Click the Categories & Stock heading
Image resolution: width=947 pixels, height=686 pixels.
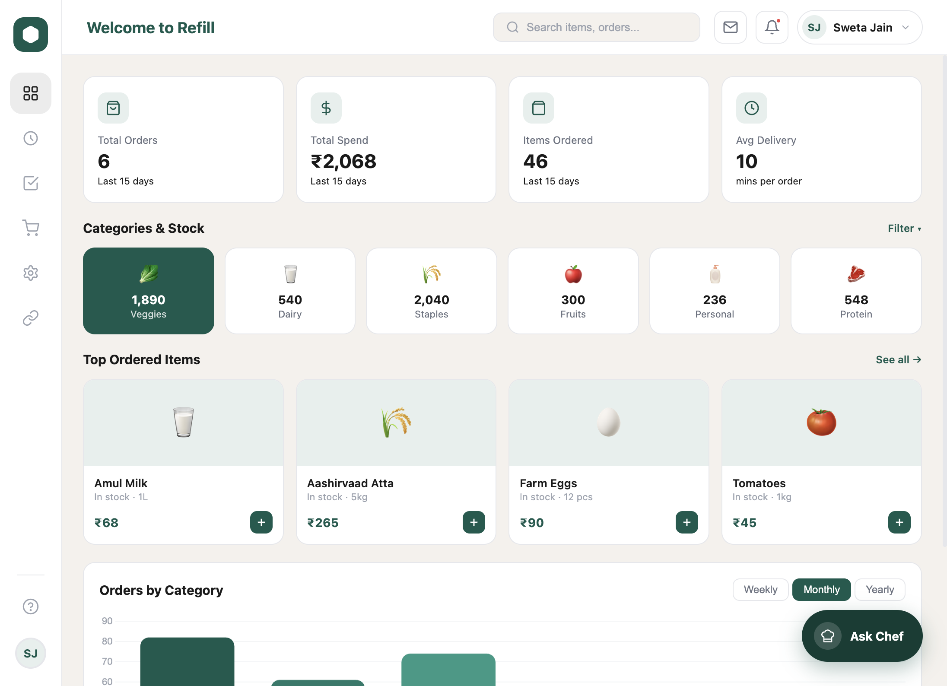pos(143,228)
